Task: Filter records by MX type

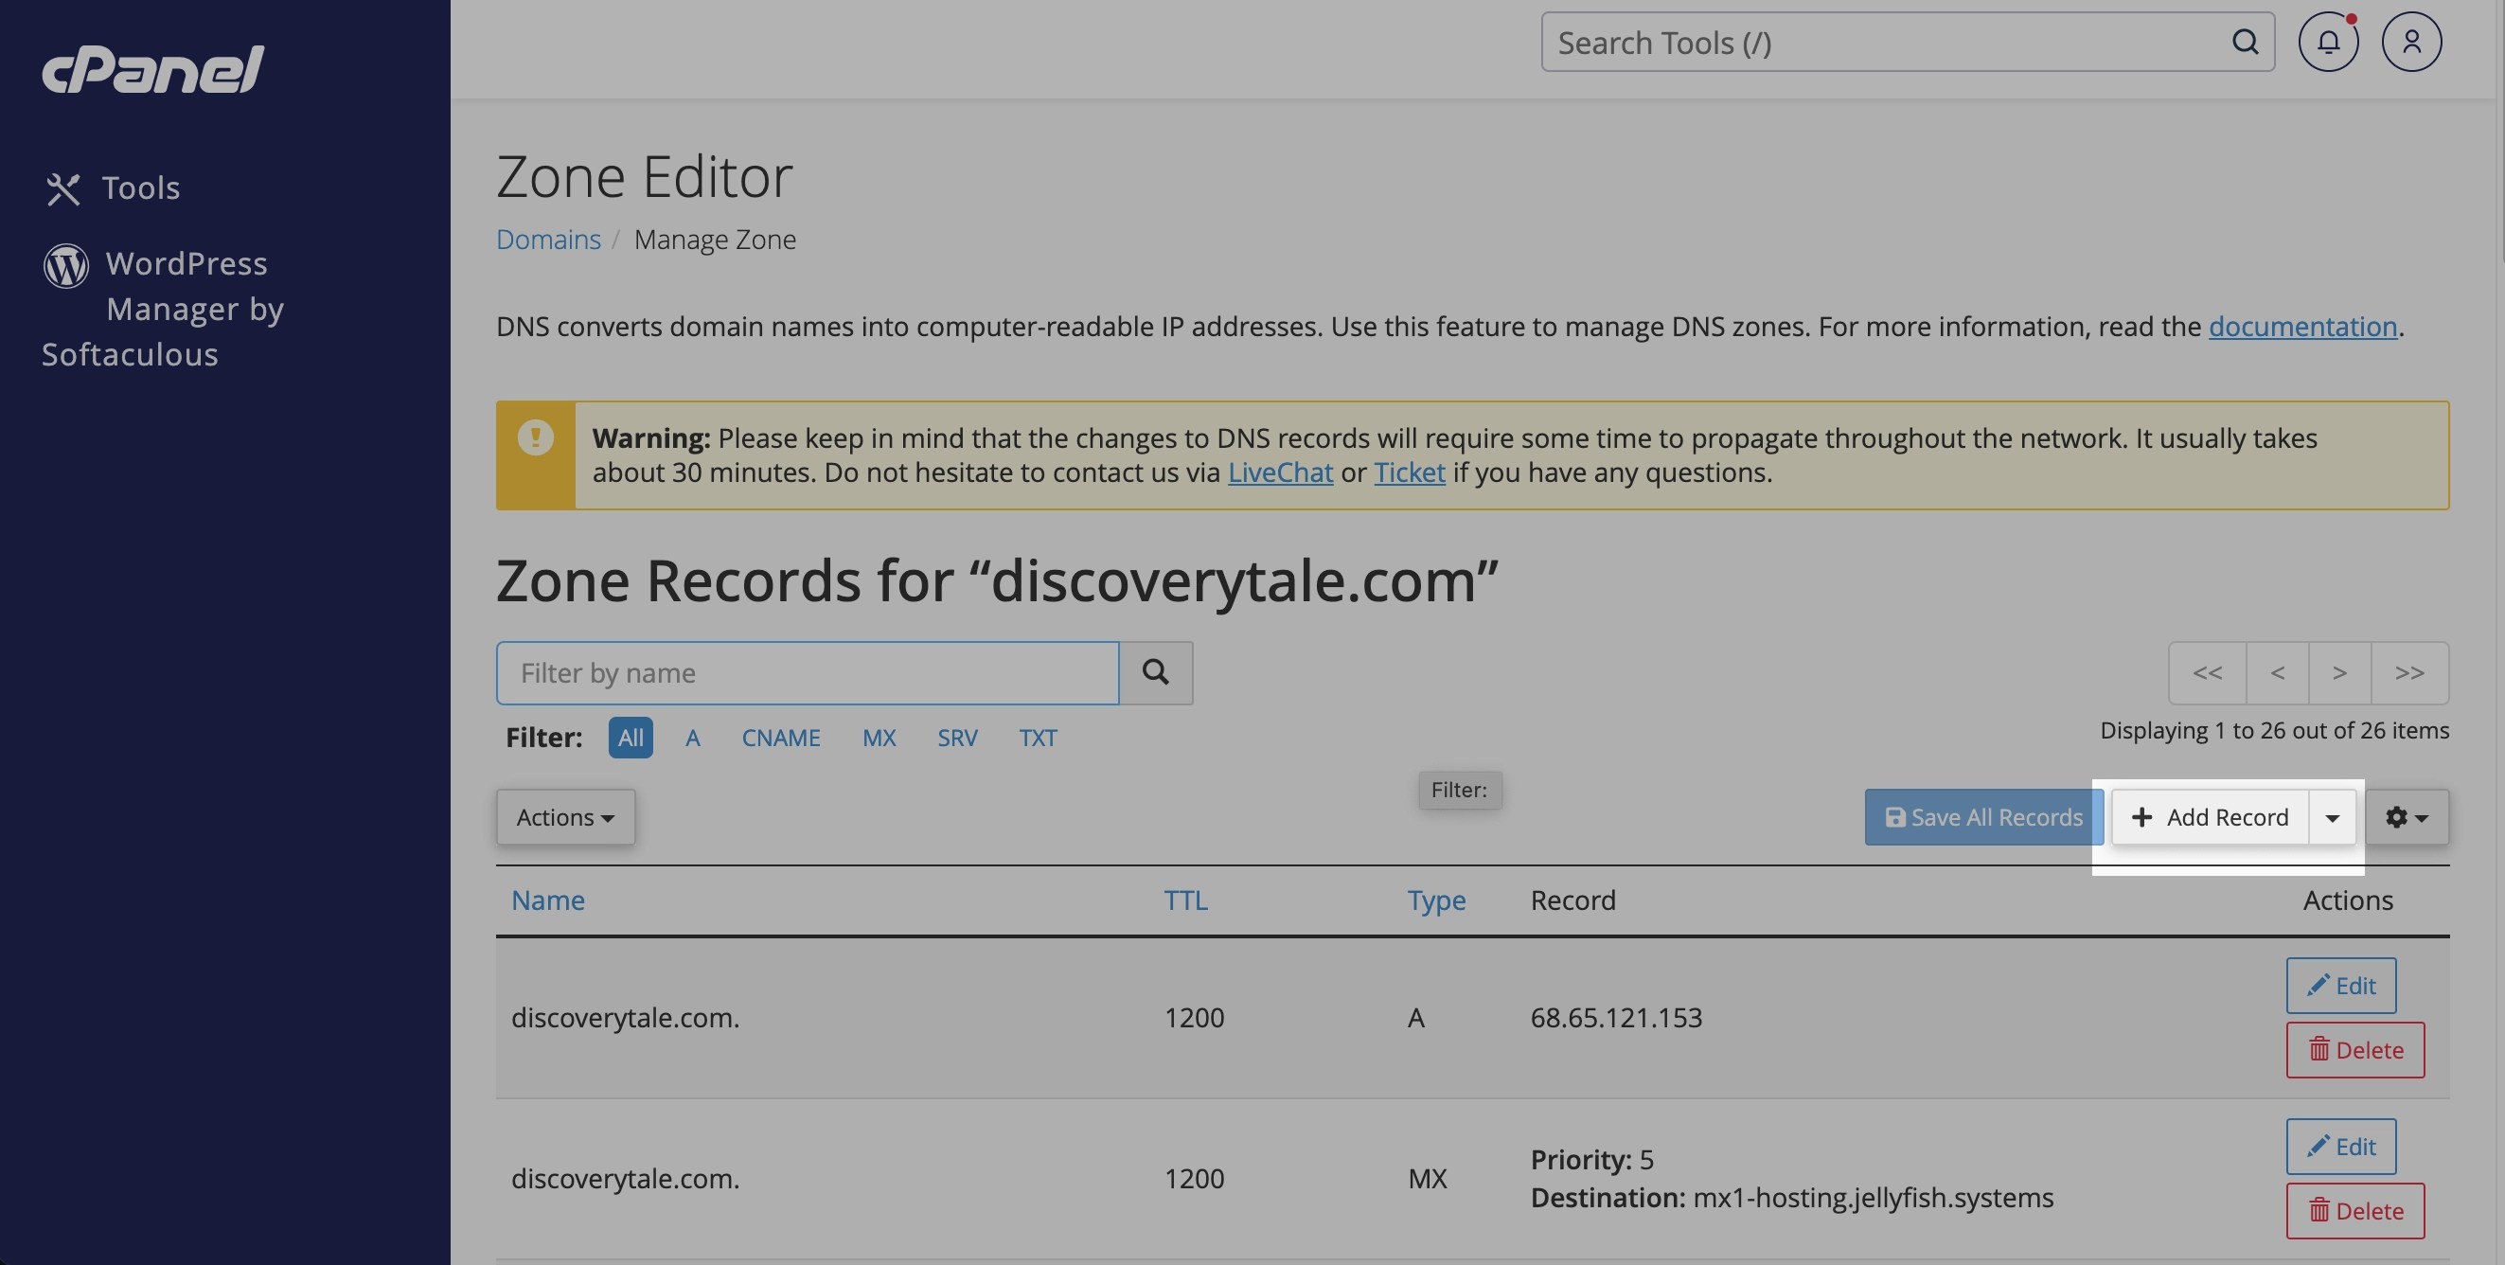Action: point(879,738)
